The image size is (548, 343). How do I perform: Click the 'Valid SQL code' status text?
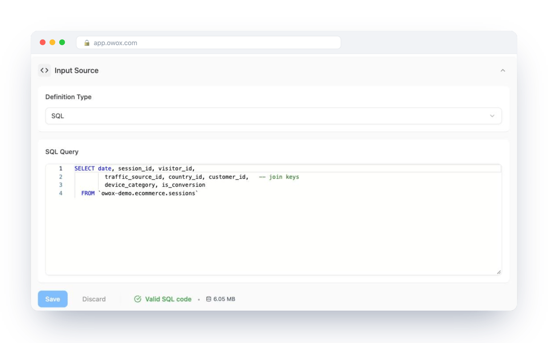coord(168,299)
